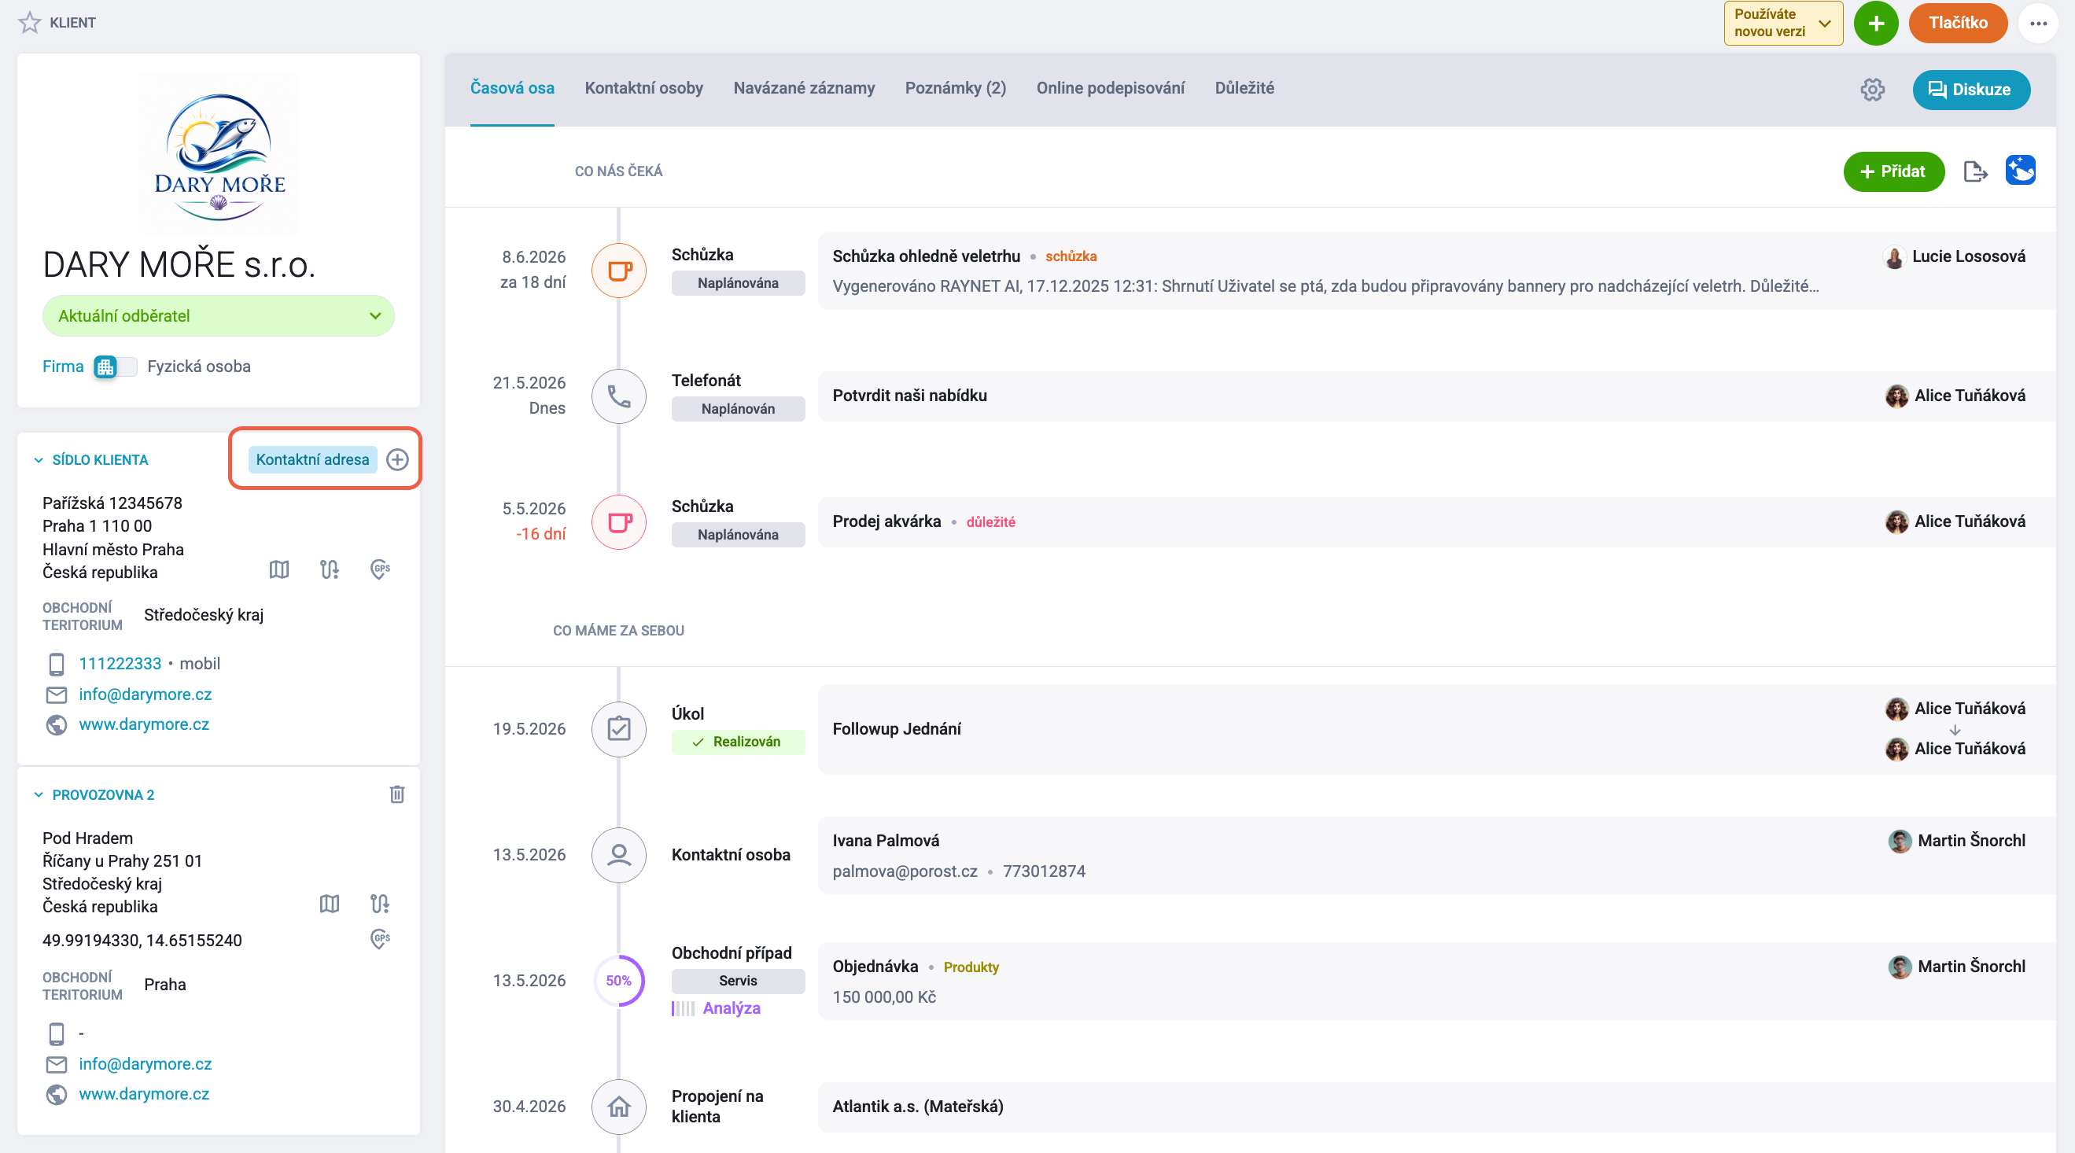Show Sídlo klienta address on map
2075x1153 pixels.
278,570
